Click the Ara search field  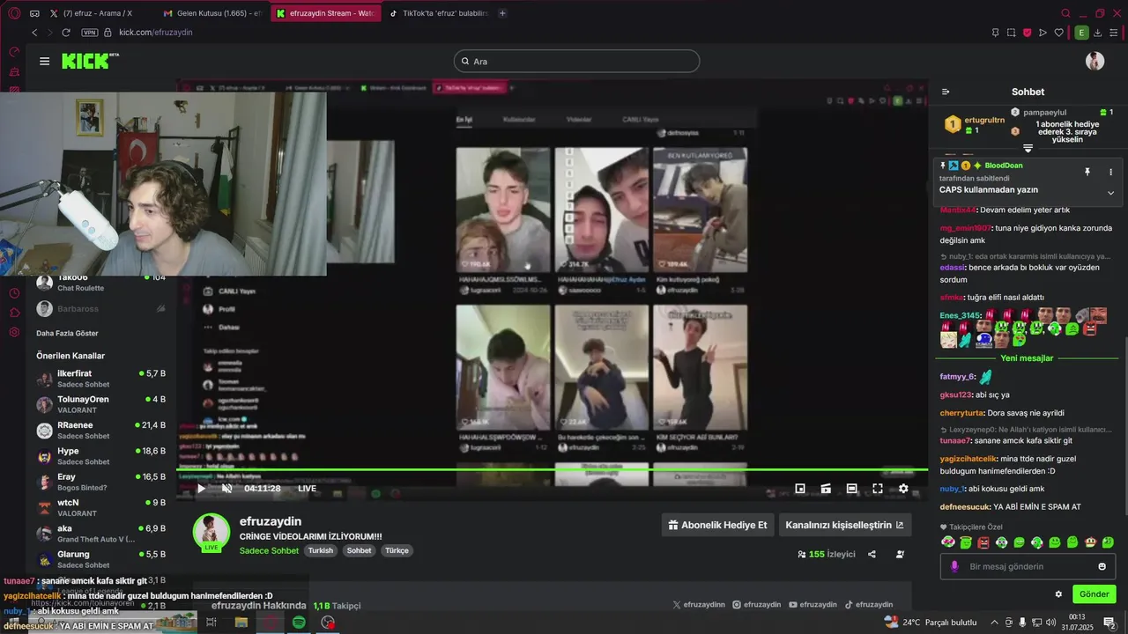point(577,61)
